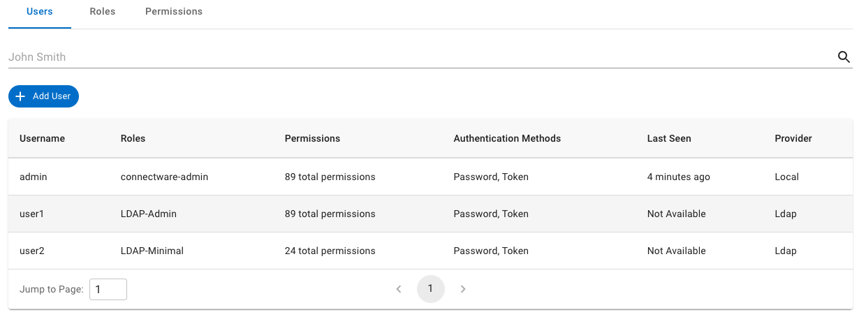Click the Provider column header

(x=793, y=138)
